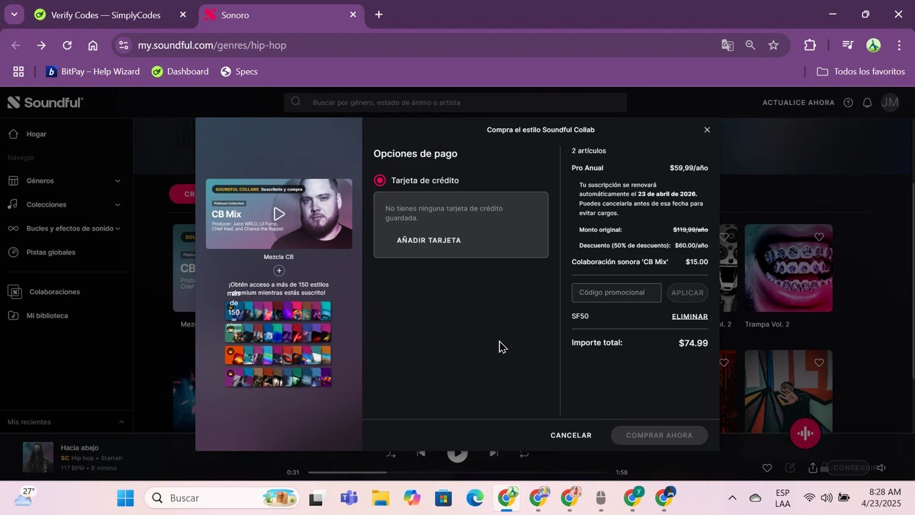The image size is (915, 515).
Task: Play the CB Mix preview
Action: 279,214
